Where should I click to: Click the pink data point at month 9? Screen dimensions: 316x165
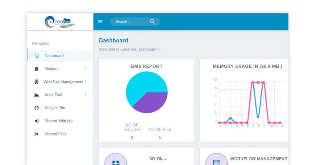coord(264,82)
